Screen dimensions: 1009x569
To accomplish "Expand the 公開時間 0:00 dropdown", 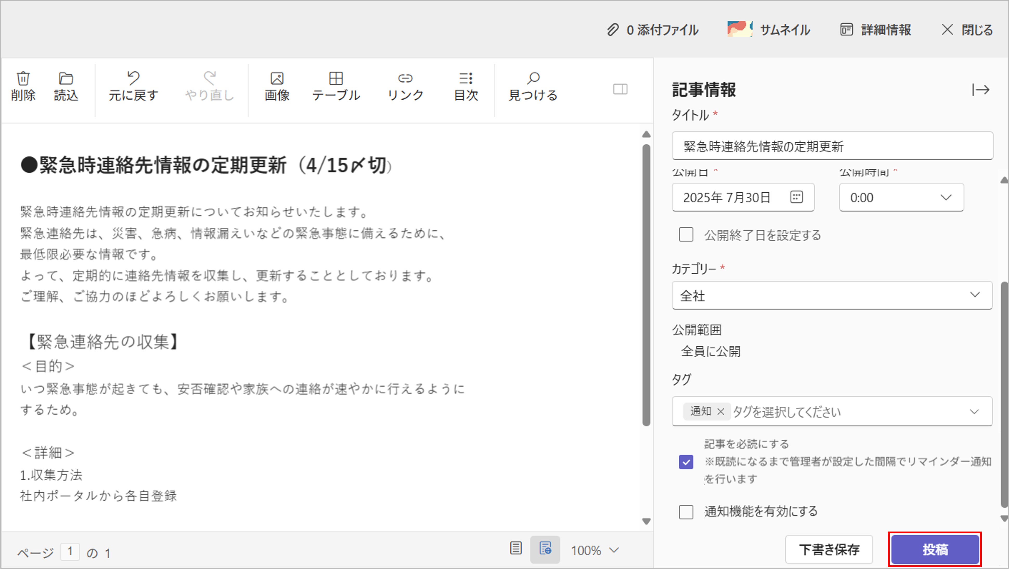I will tap(901, 197).
